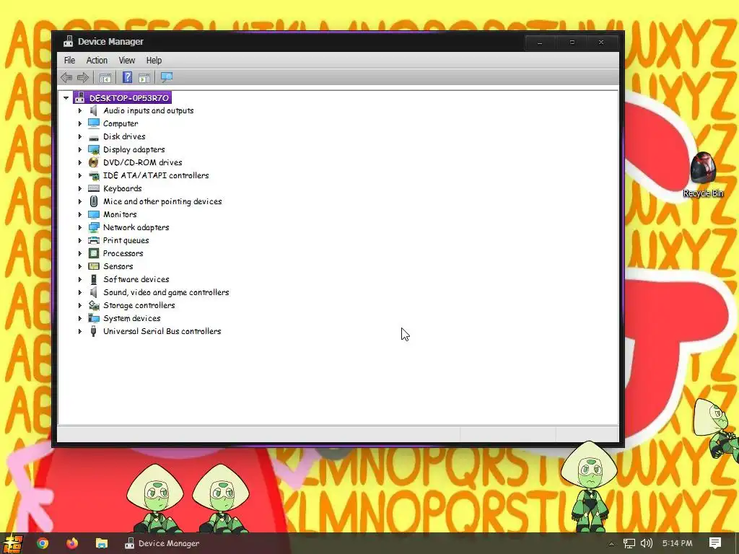Collapse the DESKTOP-0P53R7O root node
The width and height of the screenshot is (739, 554).
tap(66, 98)
